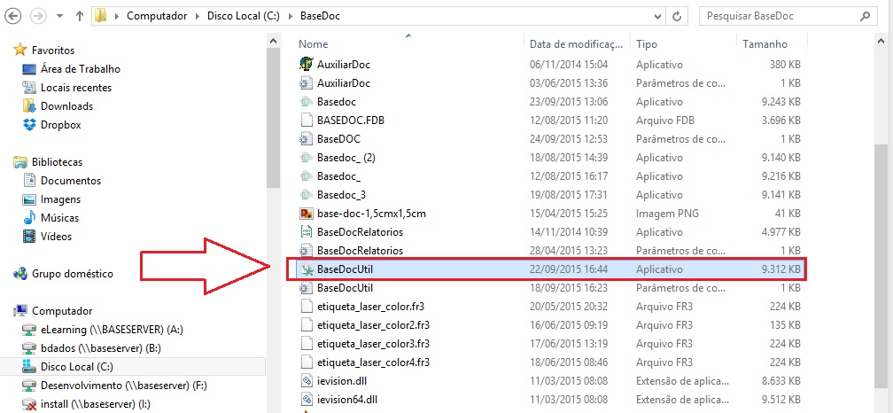Open the Músicas library
This screenshot has width=893, height=413.
(x=59, y=218)
